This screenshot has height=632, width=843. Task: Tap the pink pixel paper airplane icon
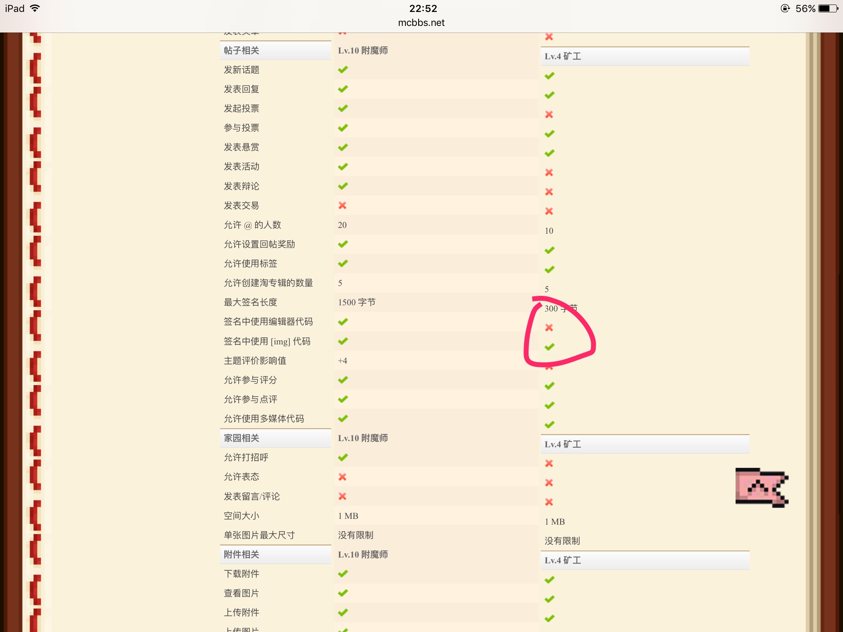click(x=761, y=488)
